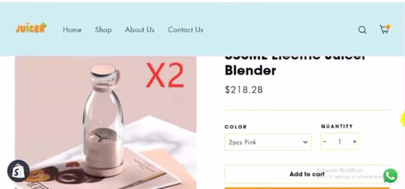
Task: Click the Juicer logo
Action: [31, 28]
